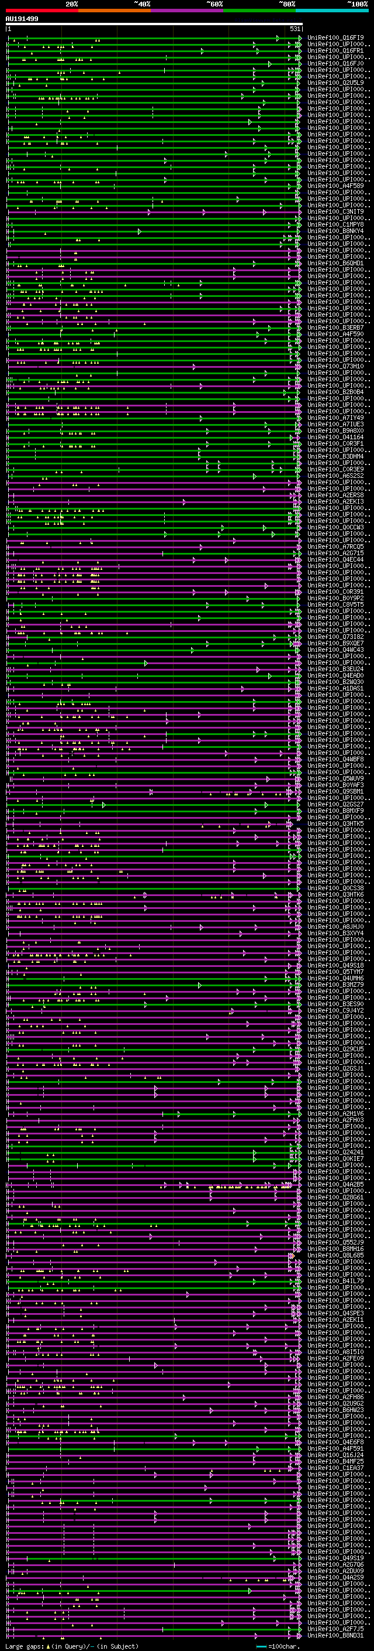Select hit label UniRef100_C0R3E9
This screenshot has width=374, height=1651.
(335, 469)
